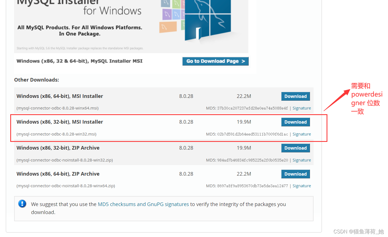Click the Windows (x86, 32-bit), ZIP Archive title
388x237 pixels.
[58, 148]
